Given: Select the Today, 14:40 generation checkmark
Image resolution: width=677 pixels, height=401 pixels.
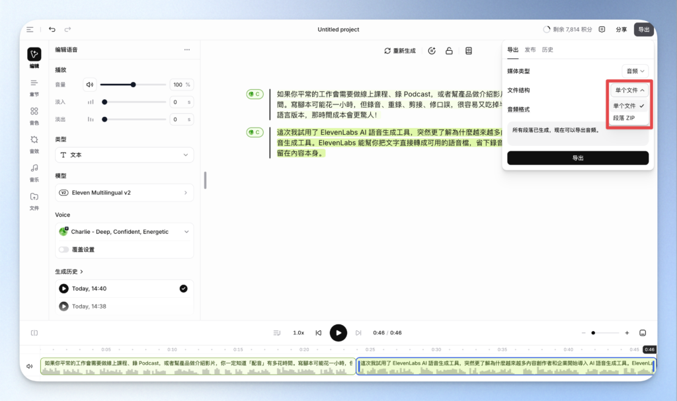Looking at the screenshot, I should [x=184, y=288].
